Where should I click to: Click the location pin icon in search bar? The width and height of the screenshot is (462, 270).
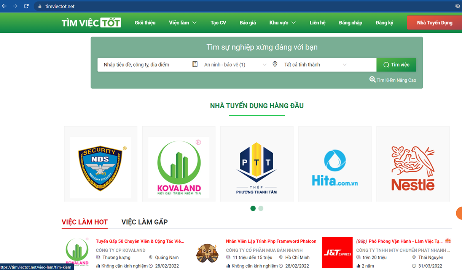click(275, 64)
